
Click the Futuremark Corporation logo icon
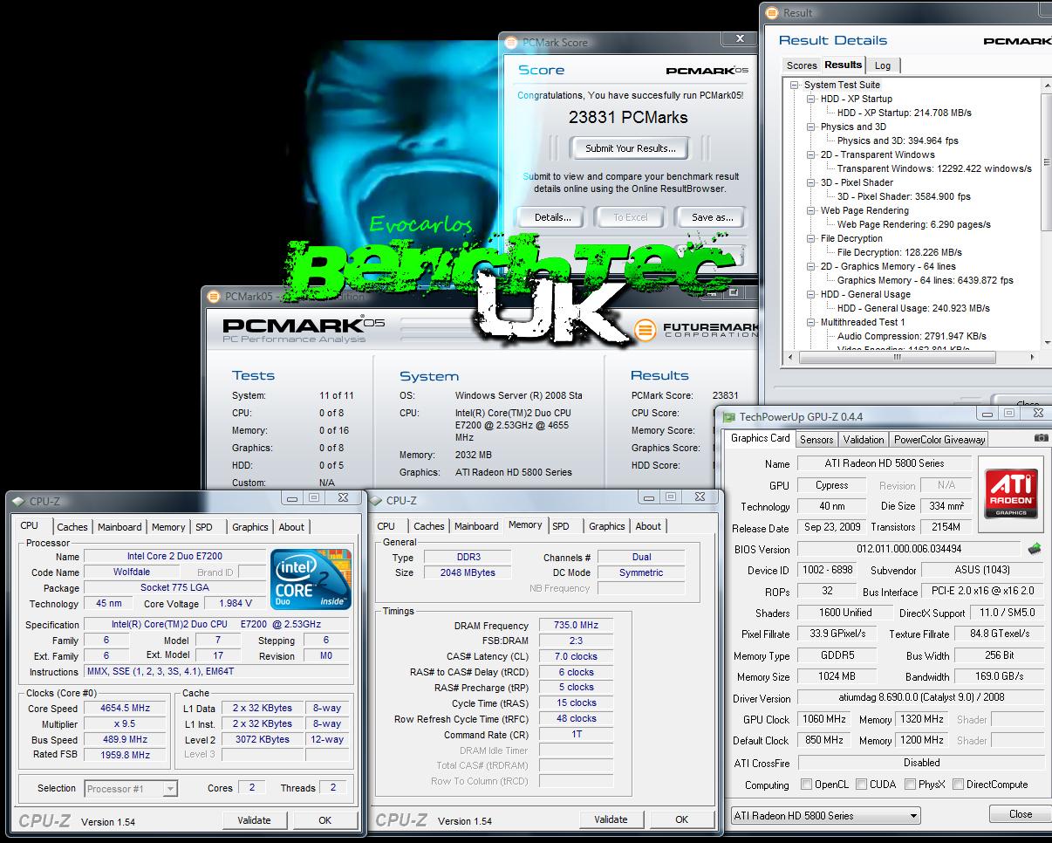pos(645,330)
